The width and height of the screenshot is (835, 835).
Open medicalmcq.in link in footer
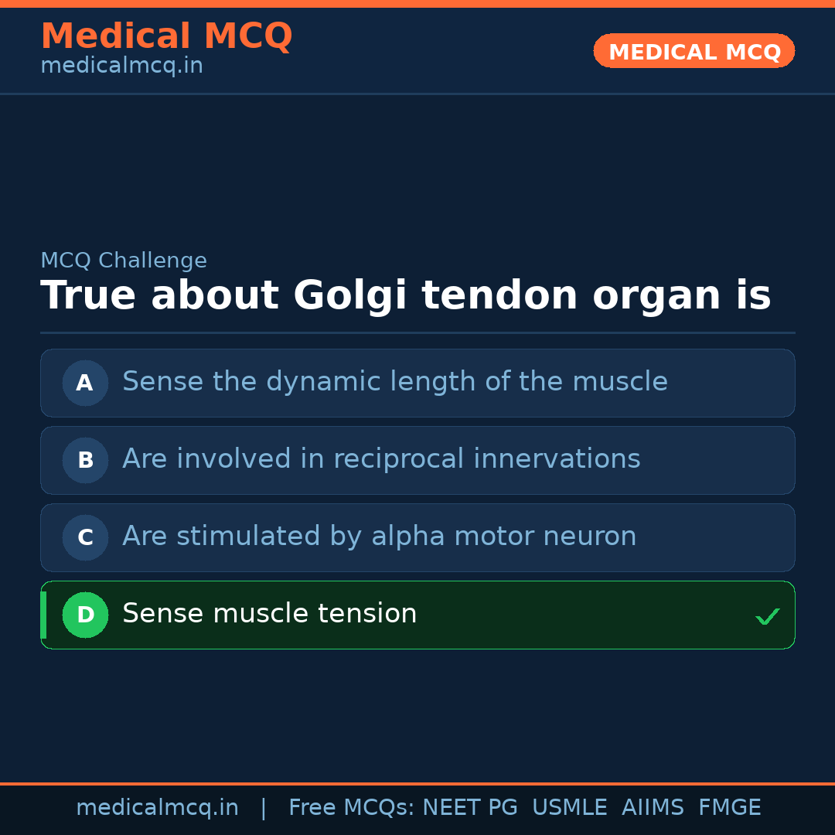tap(157, 808)
